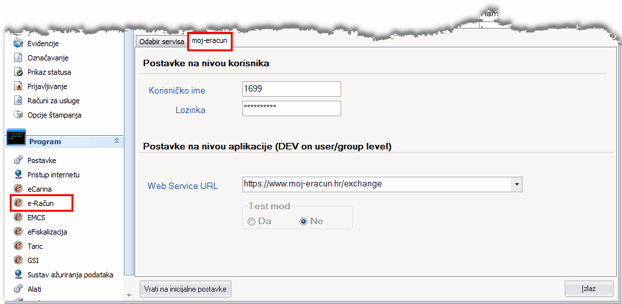The image size is (622, 304).
Task: Click the Program section header label
Action: tap(45, 142)
